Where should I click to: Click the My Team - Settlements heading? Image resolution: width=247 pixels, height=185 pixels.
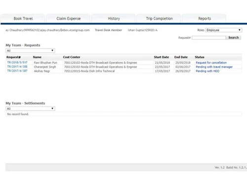25,103
